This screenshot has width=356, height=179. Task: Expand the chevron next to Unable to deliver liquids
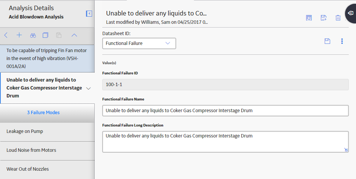[x=89, y=88]
